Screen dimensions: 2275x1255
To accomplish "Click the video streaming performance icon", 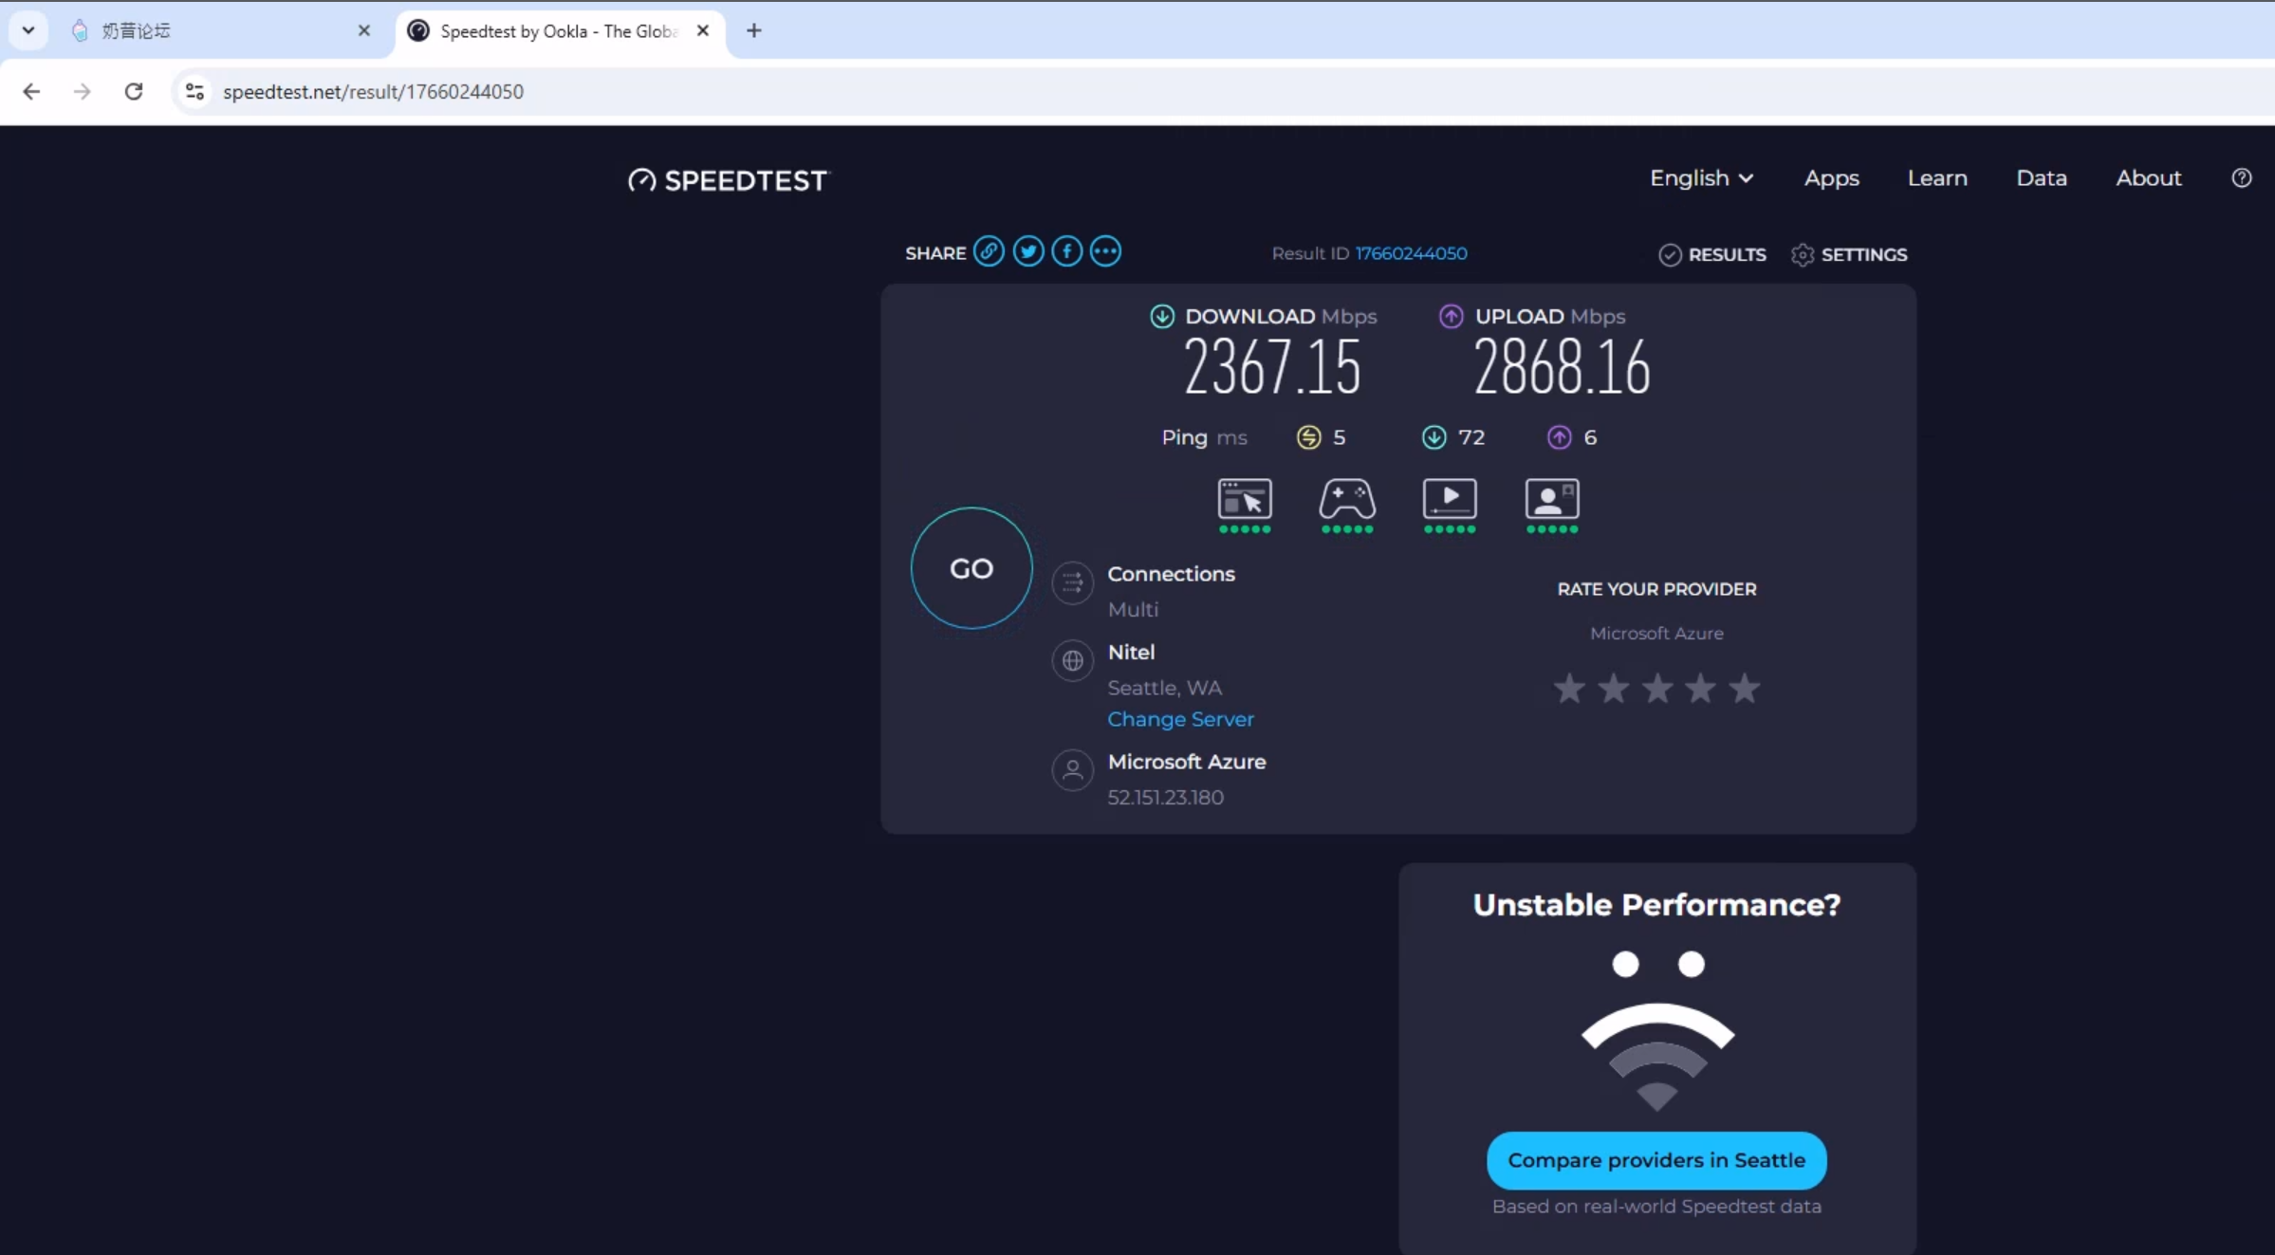I will 1450,499.
